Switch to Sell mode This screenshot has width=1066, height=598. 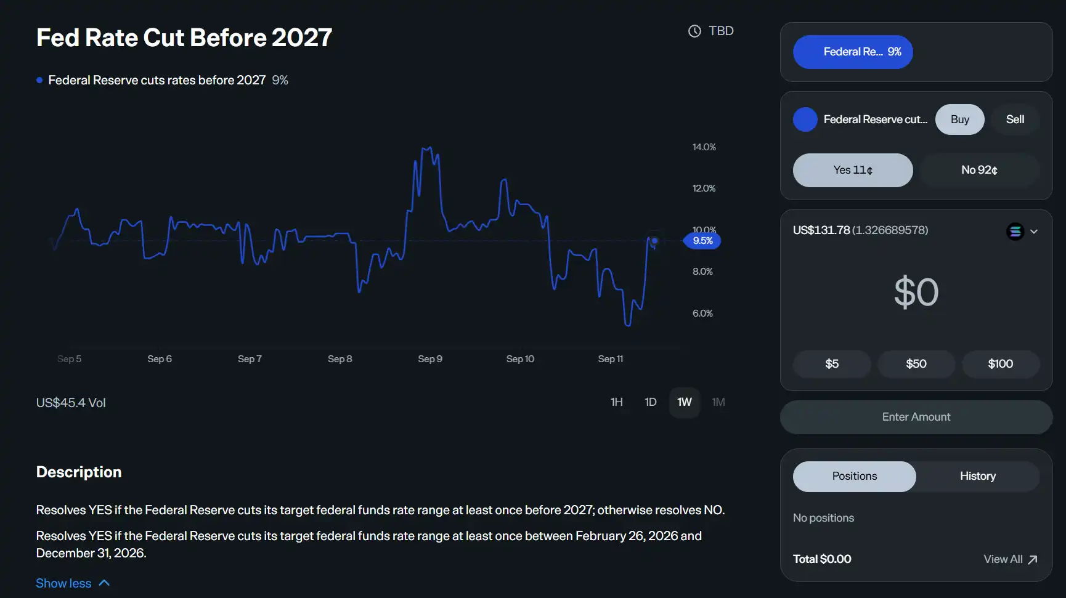coord(1015,119)
